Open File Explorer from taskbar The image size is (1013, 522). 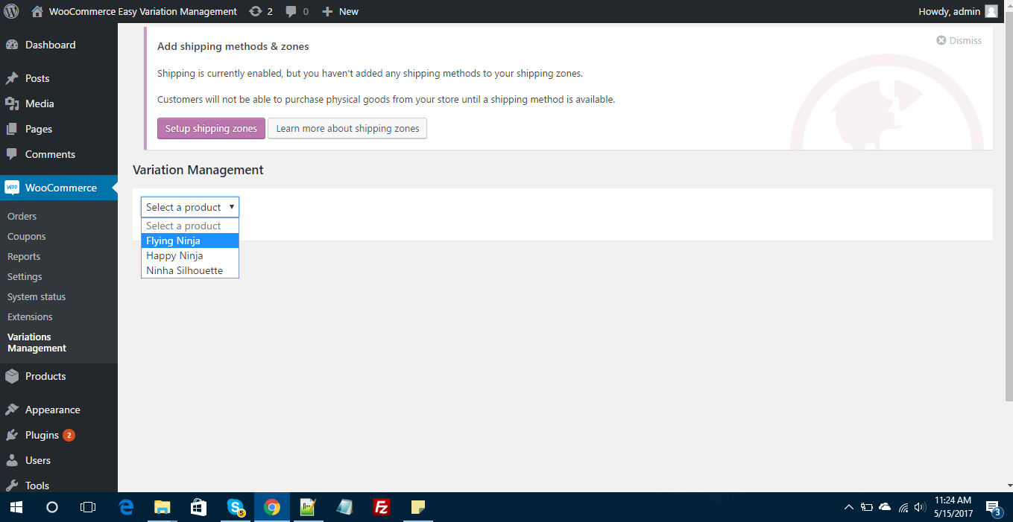pos(162,507)
